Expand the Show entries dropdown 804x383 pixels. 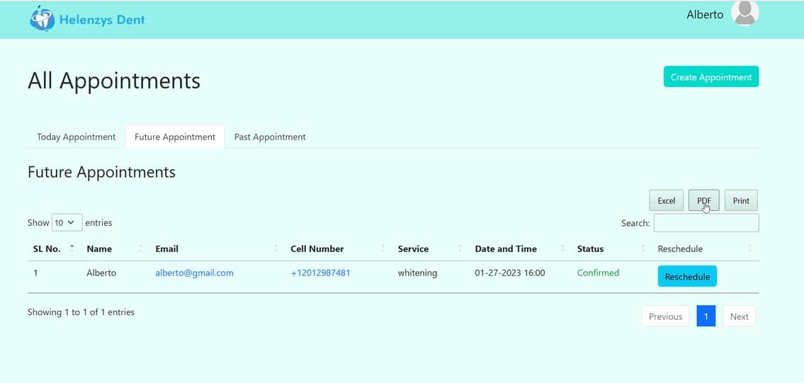(67, 223)
